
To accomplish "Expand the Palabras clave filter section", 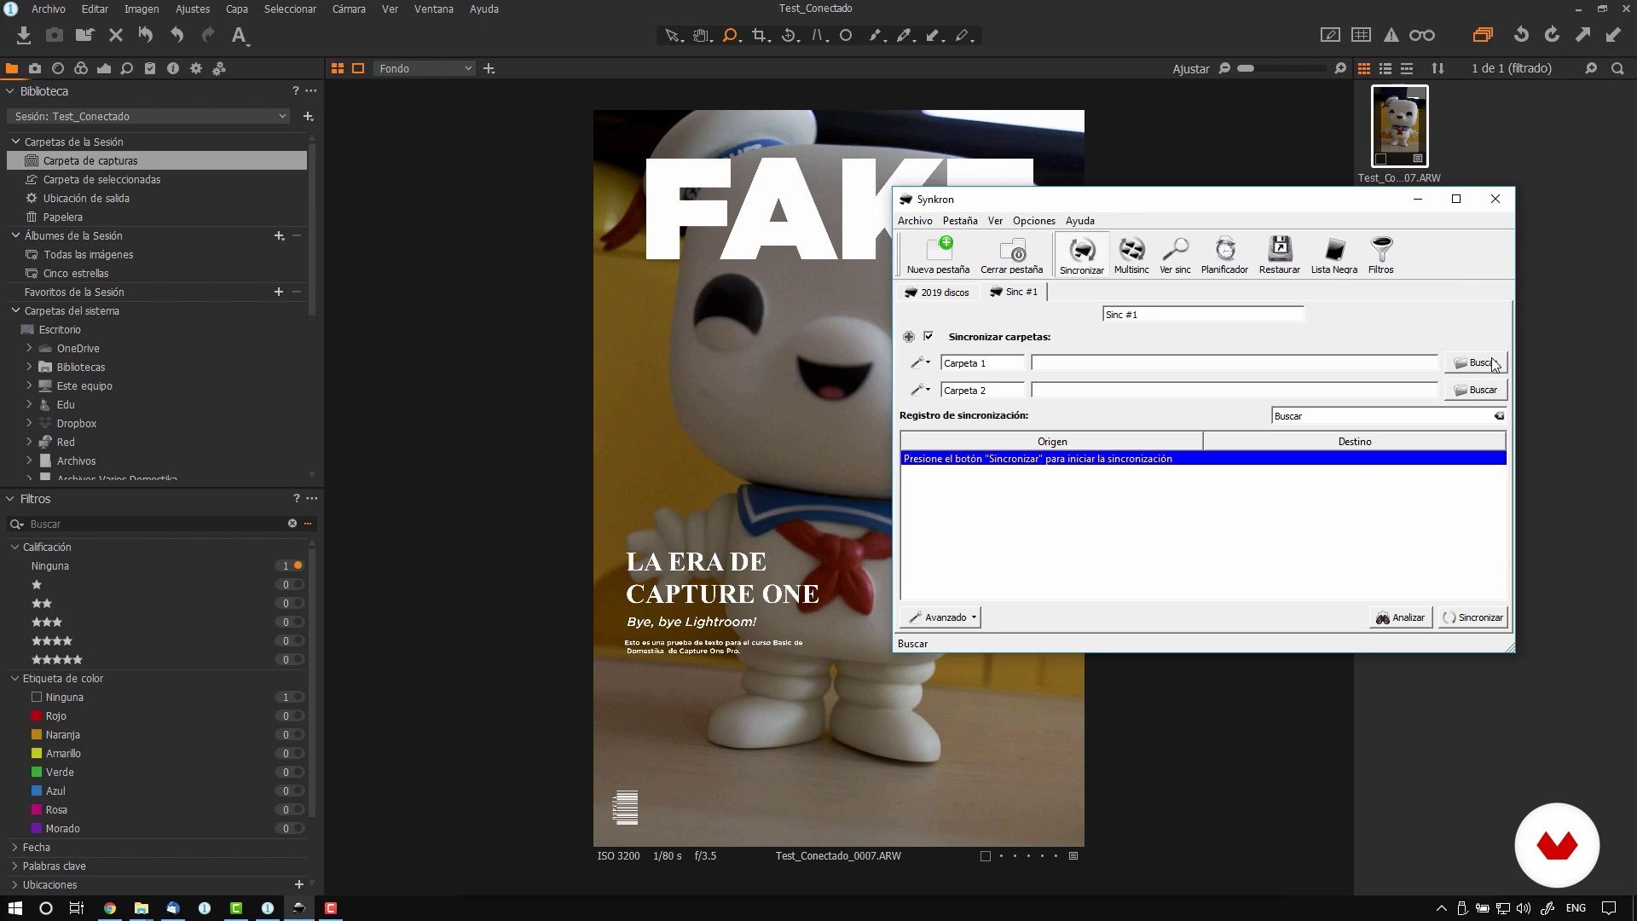I will point(14,866).
